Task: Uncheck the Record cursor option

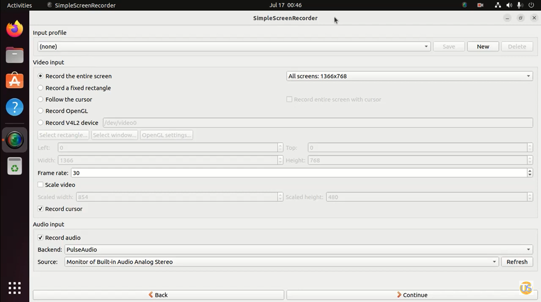Action: click(x=40, y=209)
